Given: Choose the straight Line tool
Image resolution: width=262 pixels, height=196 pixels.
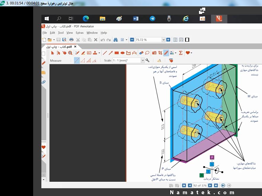Looking at the screenshot, I should pos(105,53).
